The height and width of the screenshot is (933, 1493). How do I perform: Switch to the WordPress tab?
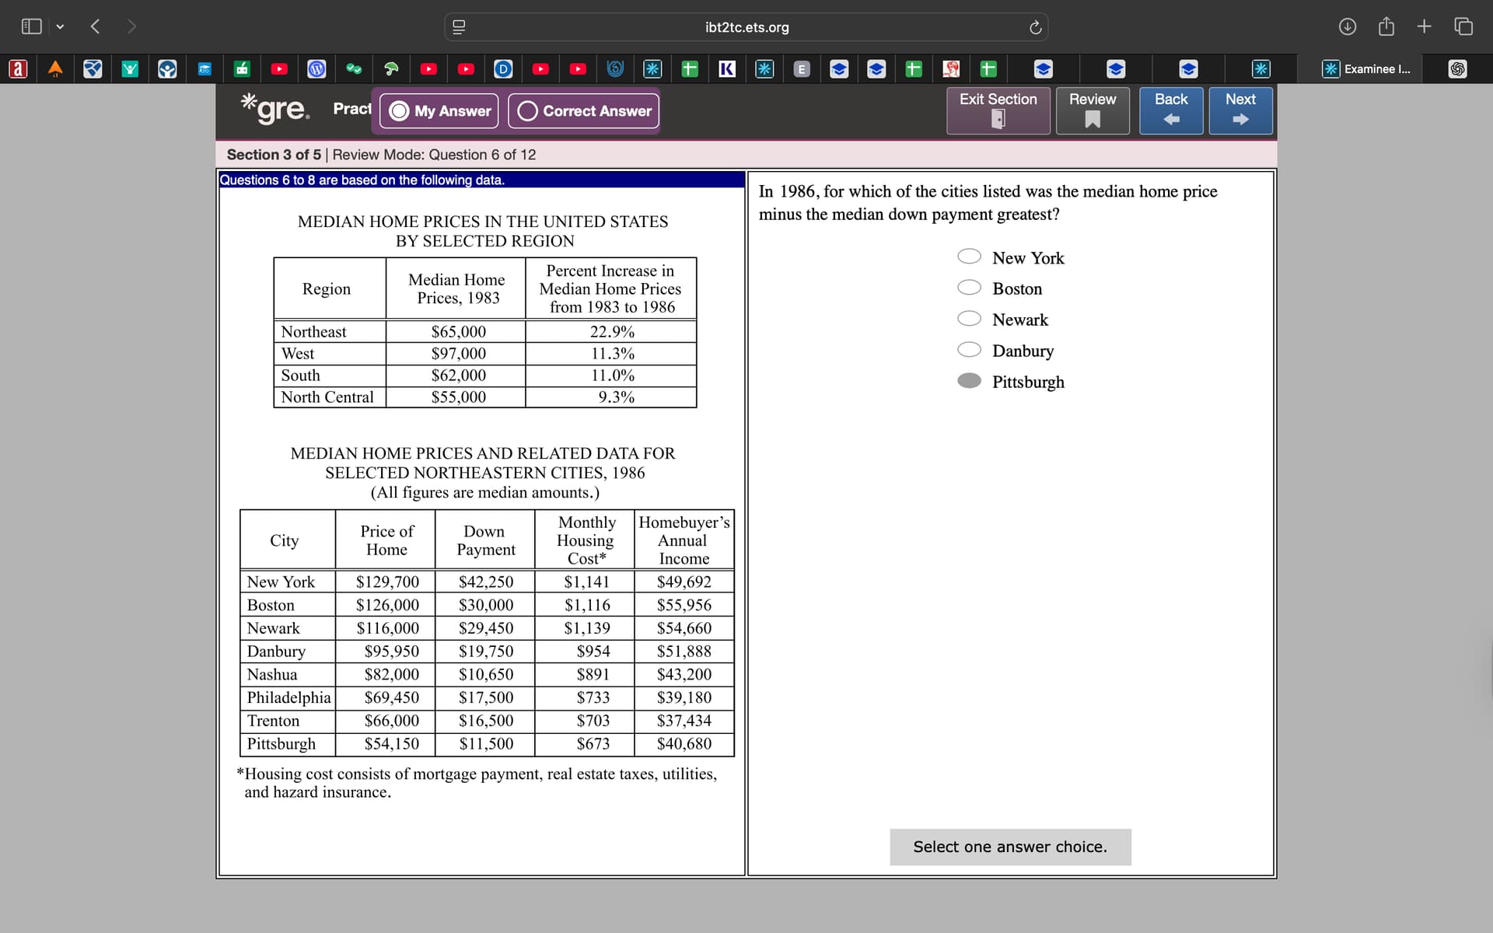tap(316, 69)
